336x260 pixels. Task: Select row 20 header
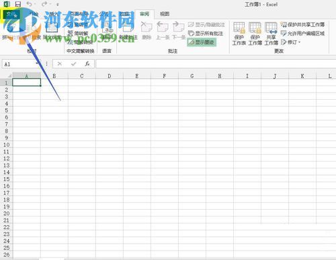coord(6,214)
